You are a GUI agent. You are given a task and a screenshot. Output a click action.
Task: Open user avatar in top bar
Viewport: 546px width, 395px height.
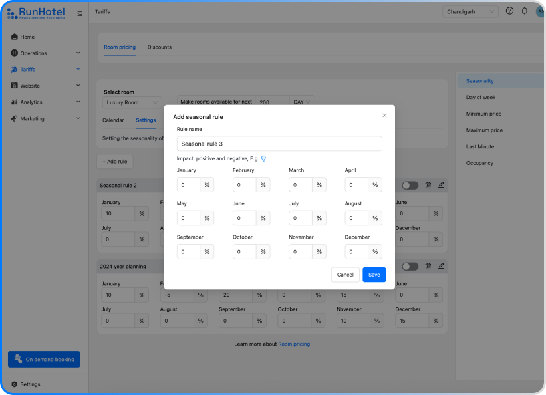540,11
